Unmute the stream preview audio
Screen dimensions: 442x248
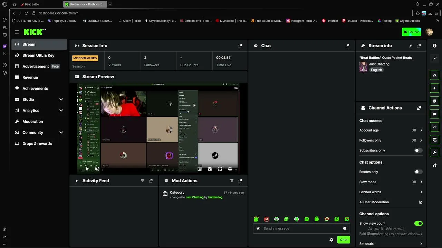click(97, 169)
